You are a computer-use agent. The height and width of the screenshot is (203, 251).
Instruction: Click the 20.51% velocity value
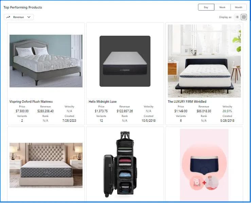click(227, 111)
